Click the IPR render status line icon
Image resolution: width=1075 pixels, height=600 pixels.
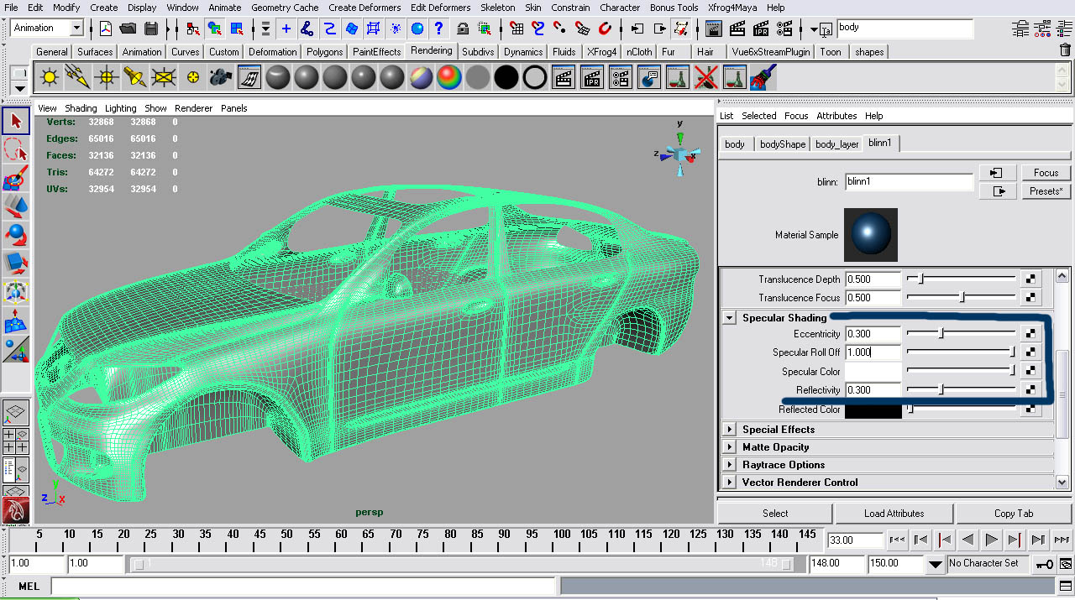click(761, 29)
